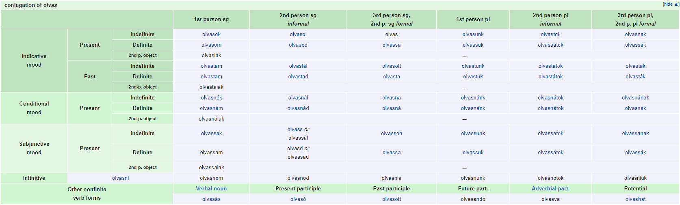The height and width of the screenshot is (205, 680).
Task: Open the olvassanak link
Action: (635, 134)
